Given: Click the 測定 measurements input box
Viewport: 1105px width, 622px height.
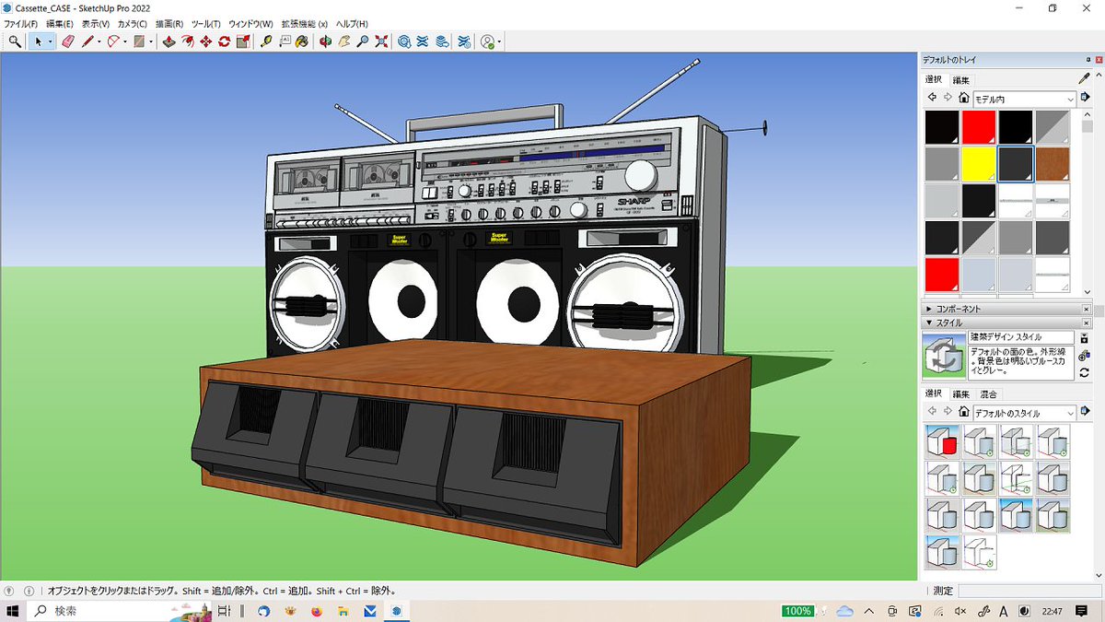Looking at the screenshot, I should 1029,591.
